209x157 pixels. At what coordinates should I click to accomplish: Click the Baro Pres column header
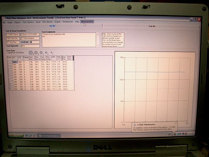64,58
